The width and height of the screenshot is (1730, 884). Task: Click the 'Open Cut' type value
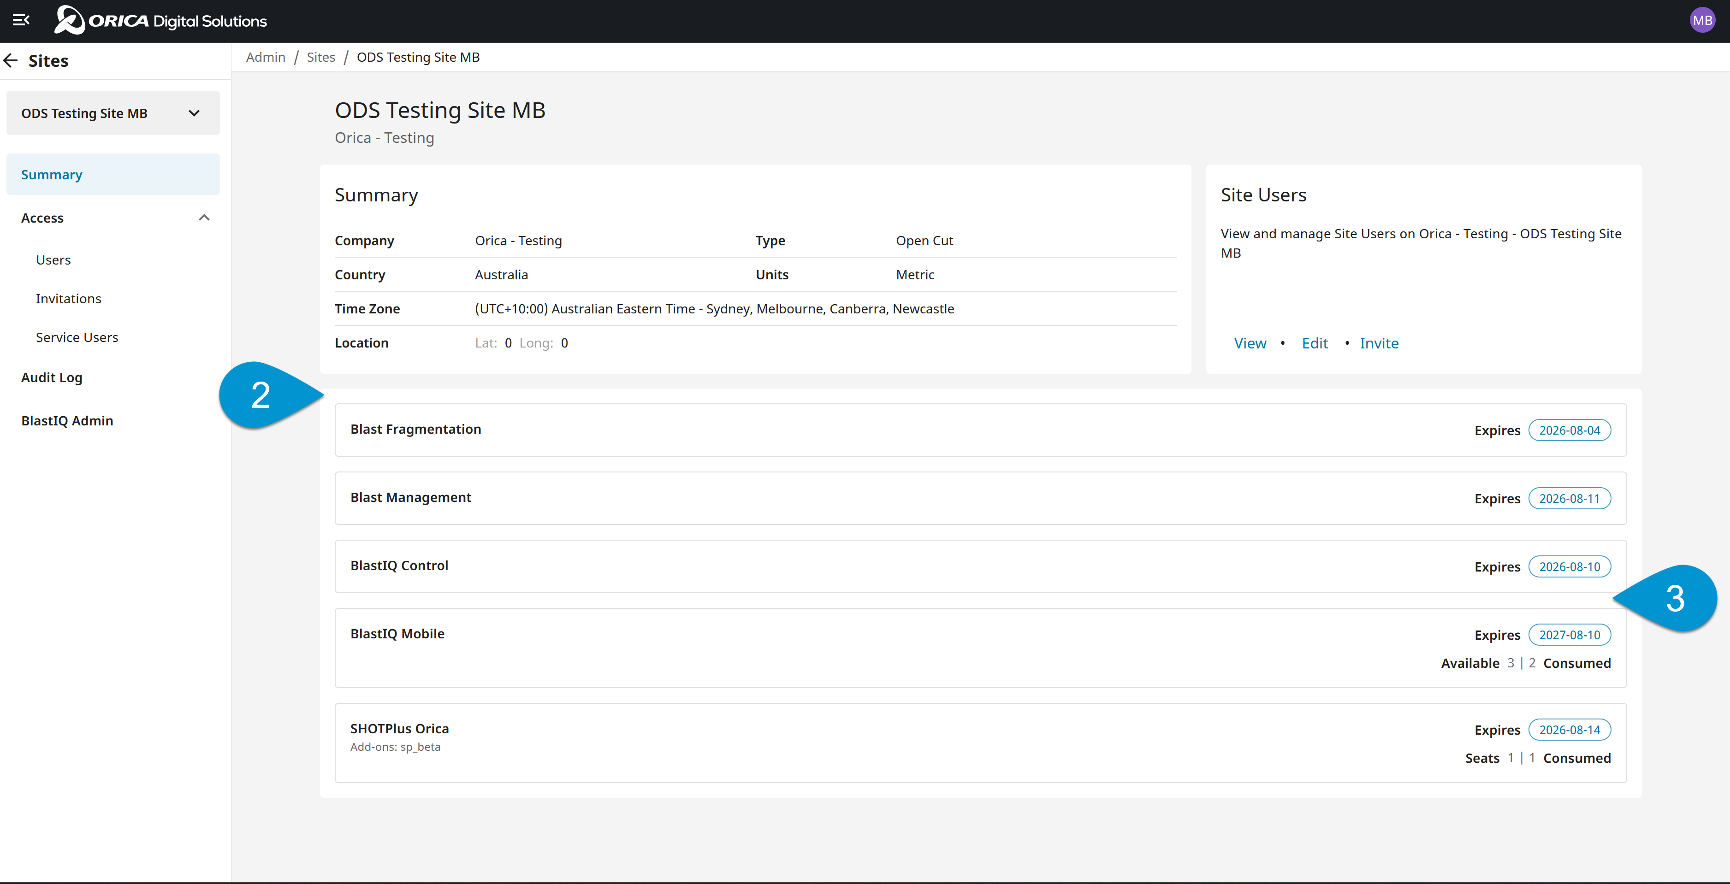[x=924, y=240]
